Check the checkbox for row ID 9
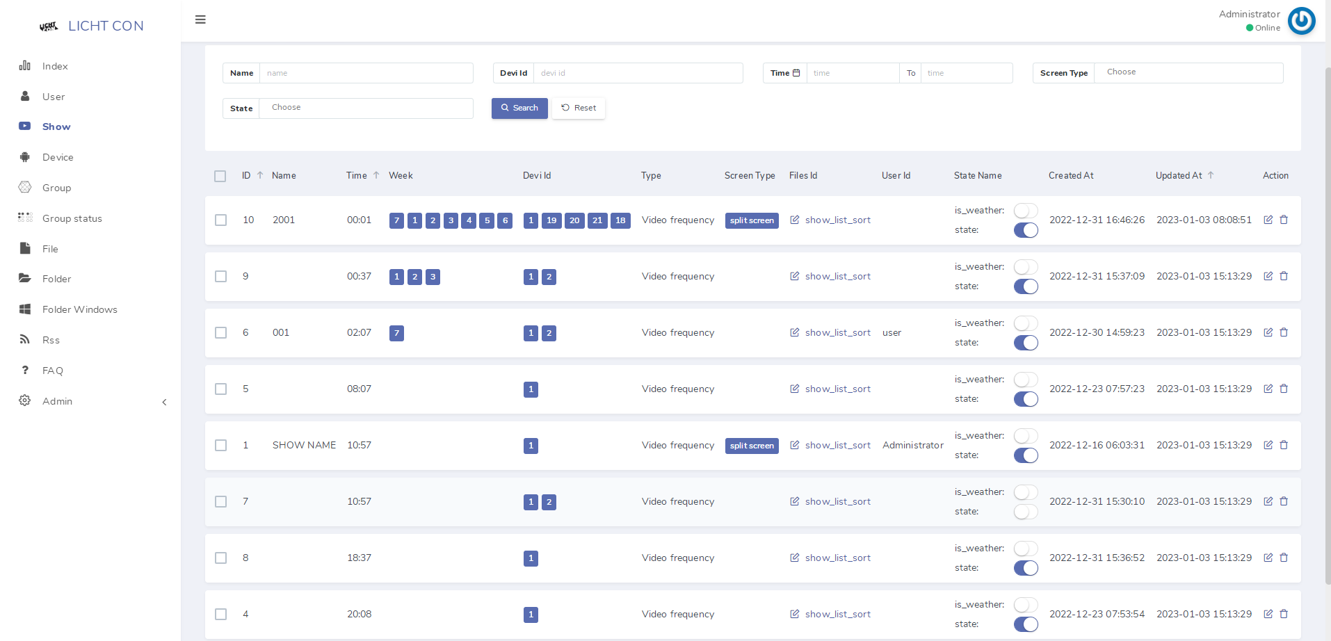1331x641 pixels. pos(221,276)
